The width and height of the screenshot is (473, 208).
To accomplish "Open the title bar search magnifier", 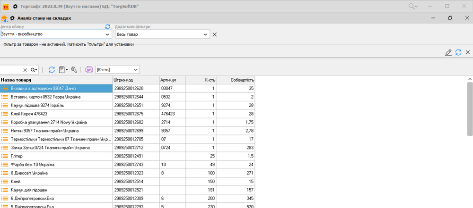I will (413, 6).
